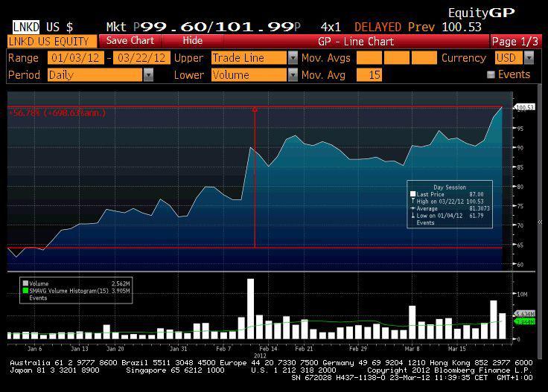Click the Period Daily field
This screenshot has width=548, height=392.
[95, 74]
